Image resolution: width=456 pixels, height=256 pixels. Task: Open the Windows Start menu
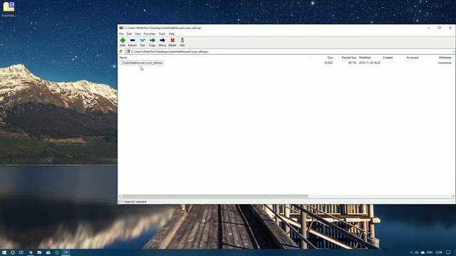(x=4, y=252)
